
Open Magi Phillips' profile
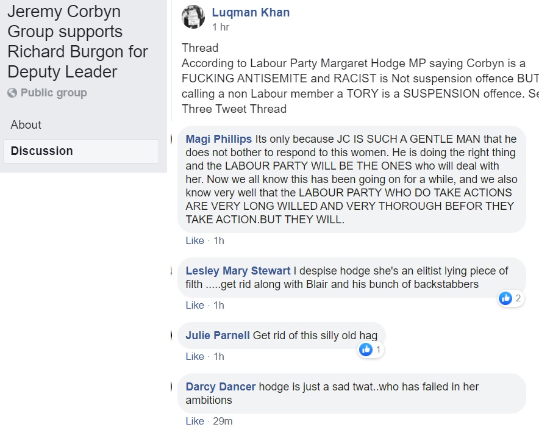tap(219, 140)
